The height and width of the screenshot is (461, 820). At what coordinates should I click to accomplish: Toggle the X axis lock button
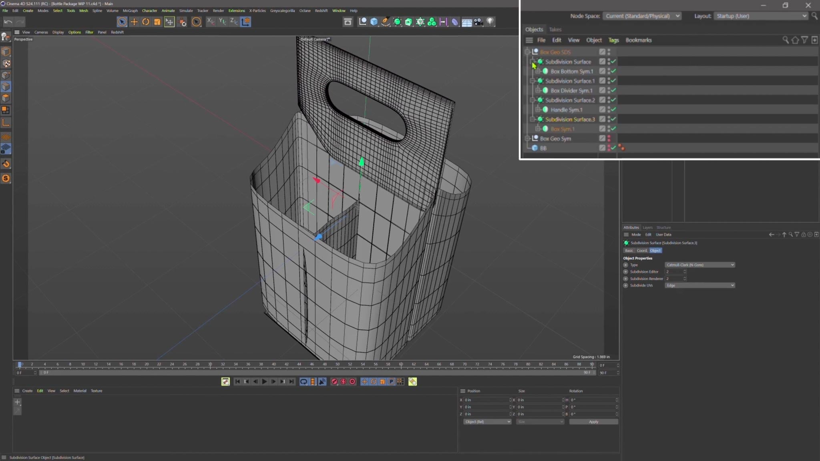[211, 22]
